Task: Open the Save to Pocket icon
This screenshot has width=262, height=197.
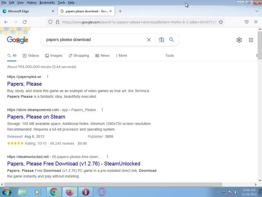Action: pyautogui.click(x=247, y=22)
